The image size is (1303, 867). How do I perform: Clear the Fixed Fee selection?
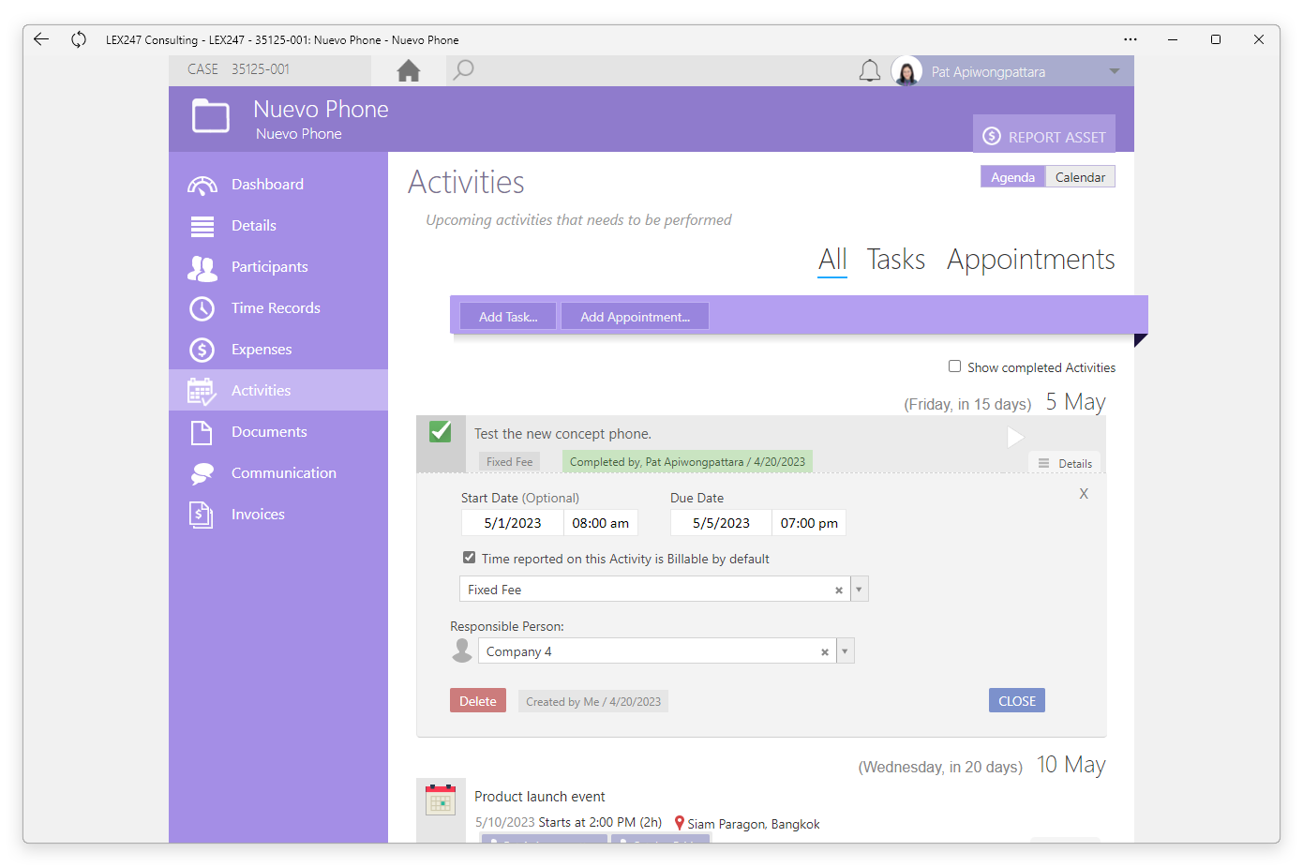point(839,590)
